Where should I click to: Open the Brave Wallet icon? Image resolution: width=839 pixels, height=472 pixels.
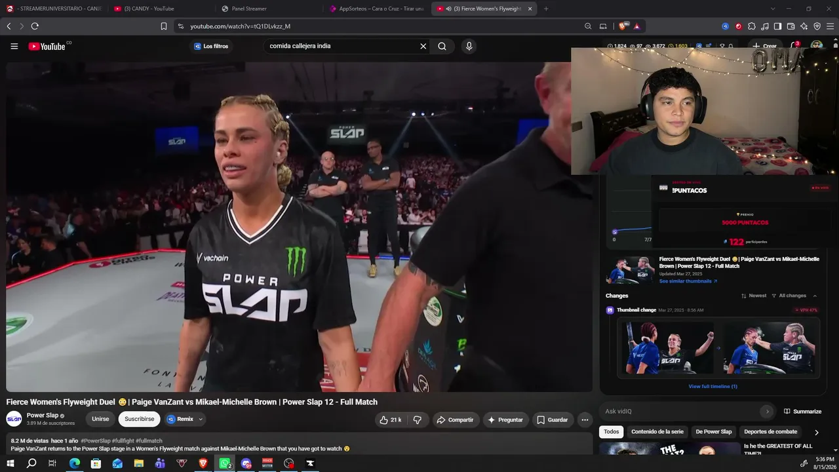790,26
